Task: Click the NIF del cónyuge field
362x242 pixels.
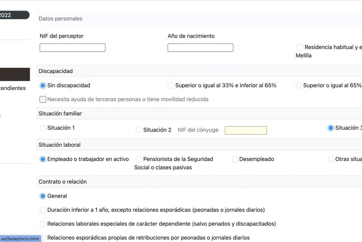Action: pos(246,130)
